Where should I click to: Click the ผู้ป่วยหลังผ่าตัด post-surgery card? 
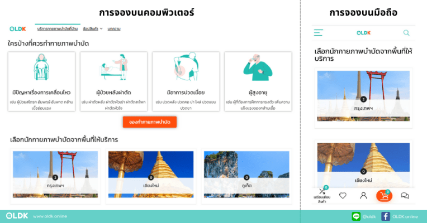(113, 81)
